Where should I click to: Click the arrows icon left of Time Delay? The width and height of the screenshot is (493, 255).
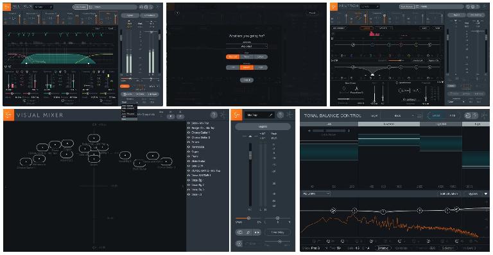pyautogui.click(x=257, y=233)
